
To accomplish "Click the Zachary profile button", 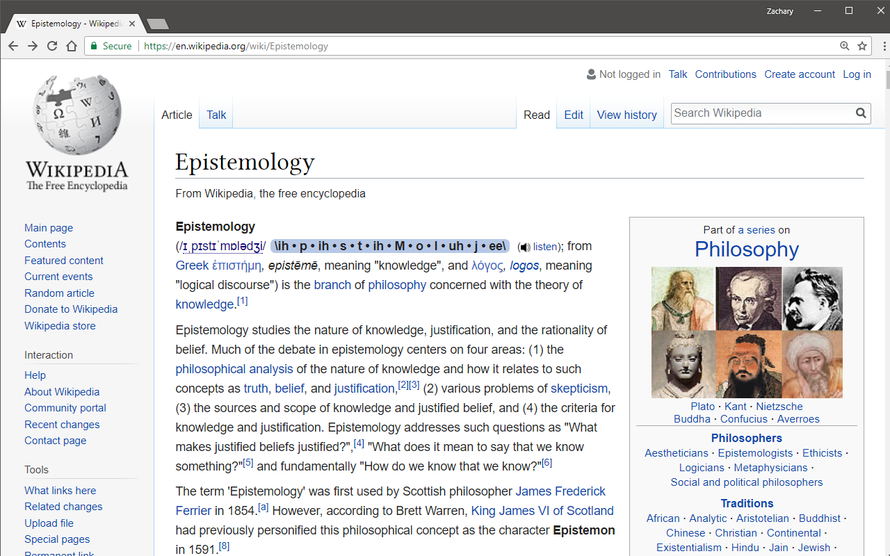I will 779,10.
